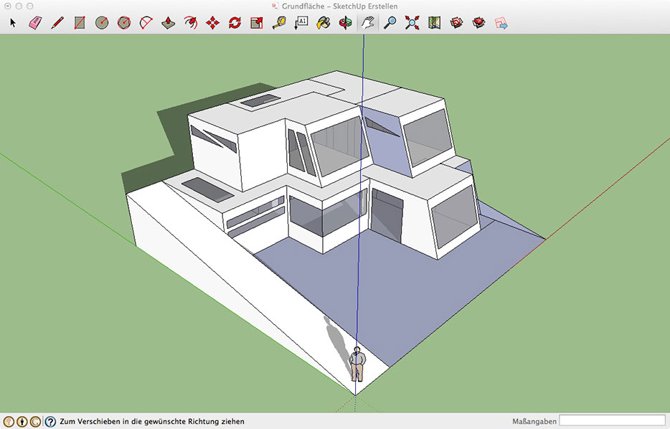Select the arrow Select tool

tap(13, 23)
